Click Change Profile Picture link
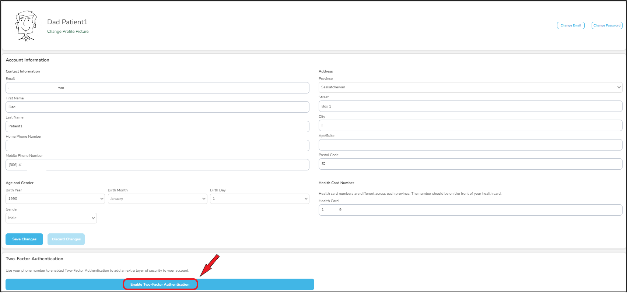This screenshot has height=293, width=627. pyautogui.click(x=68, y=32)
